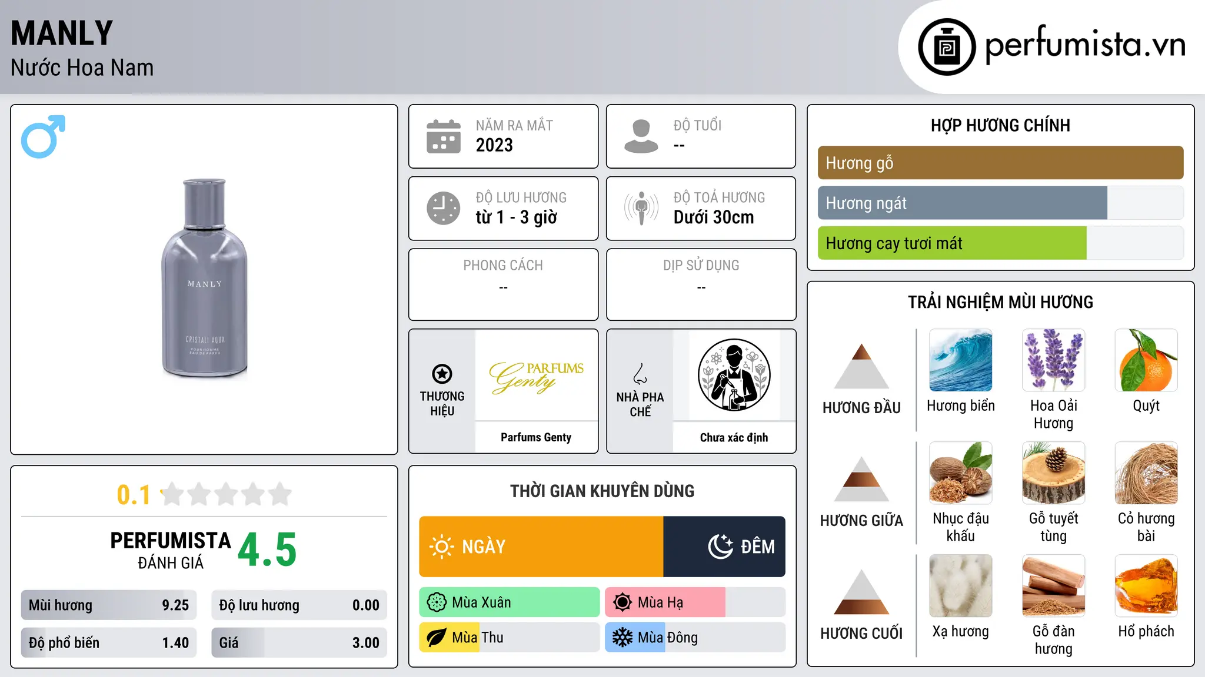The height and width of the screenshot is (677, 1205).
Task: Click the release year 2023
Action: [x=494, y=145]
